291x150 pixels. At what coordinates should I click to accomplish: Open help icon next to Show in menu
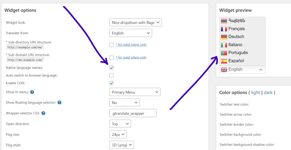tap(32, 92)
